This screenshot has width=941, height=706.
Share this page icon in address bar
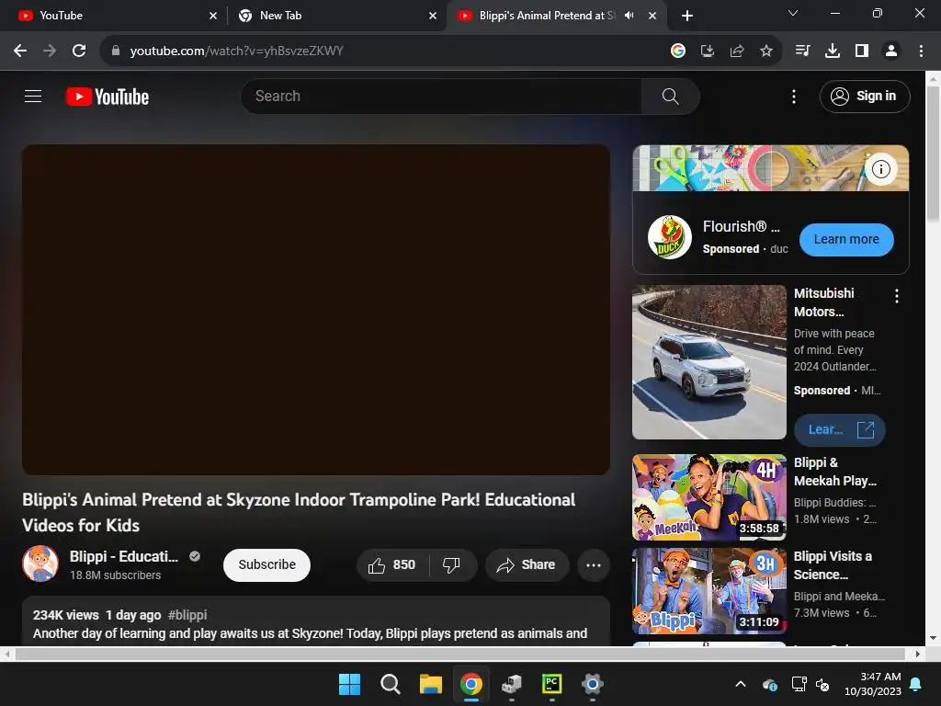[737, 51]
